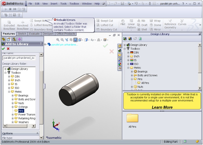This screenshot has width=203, height=145.
Task: Select the Linear Pattern tool
Action: (131, 24)
